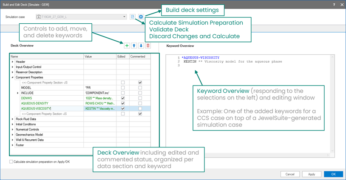Click the green add keyword plus icon
Viewport: 346px width, 180px height.
coord(127,45)
